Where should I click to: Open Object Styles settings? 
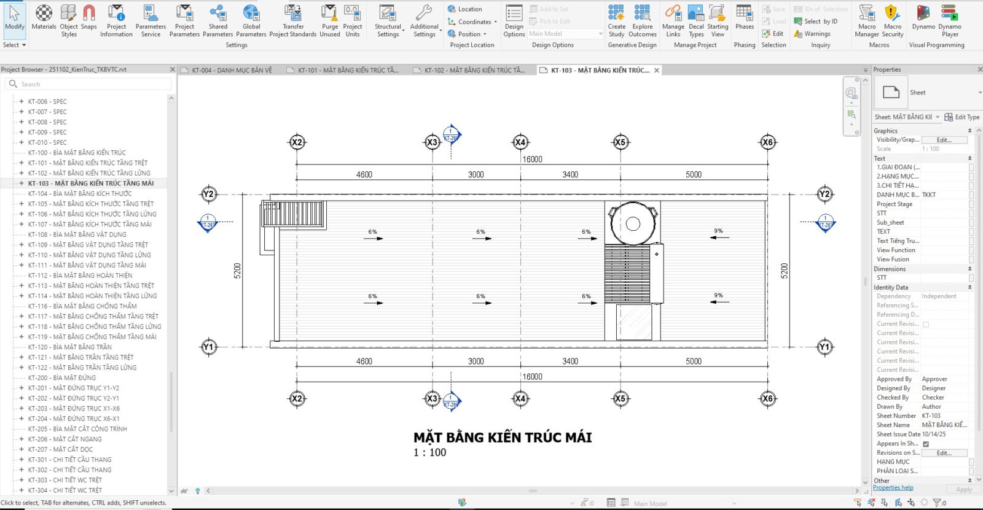pyautogui.click(x=69, y=21)
